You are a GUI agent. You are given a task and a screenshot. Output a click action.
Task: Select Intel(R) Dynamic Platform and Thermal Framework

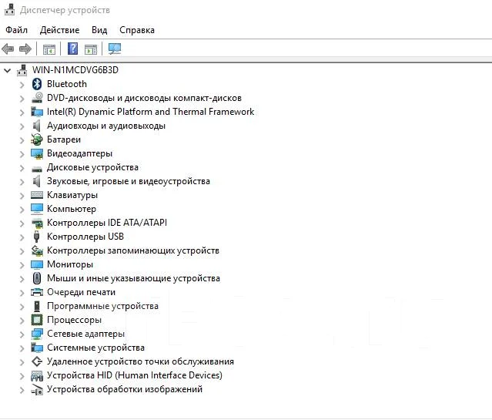[x=150, y=112]
